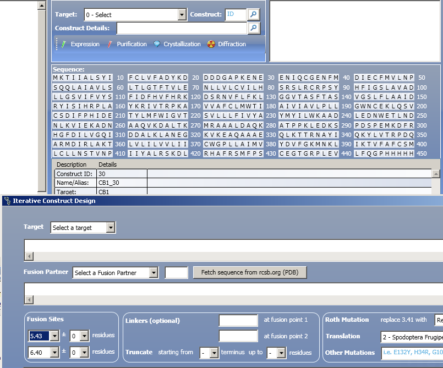Click the magnifier icon next to Construct ID
Viewport: 443px width, 368px height.
[254, 14]
